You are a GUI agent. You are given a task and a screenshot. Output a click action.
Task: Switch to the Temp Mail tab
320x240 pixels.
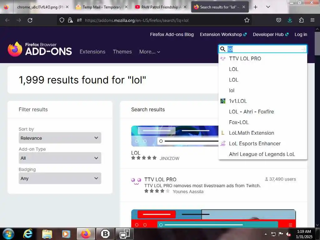click(x=102, y=7)
